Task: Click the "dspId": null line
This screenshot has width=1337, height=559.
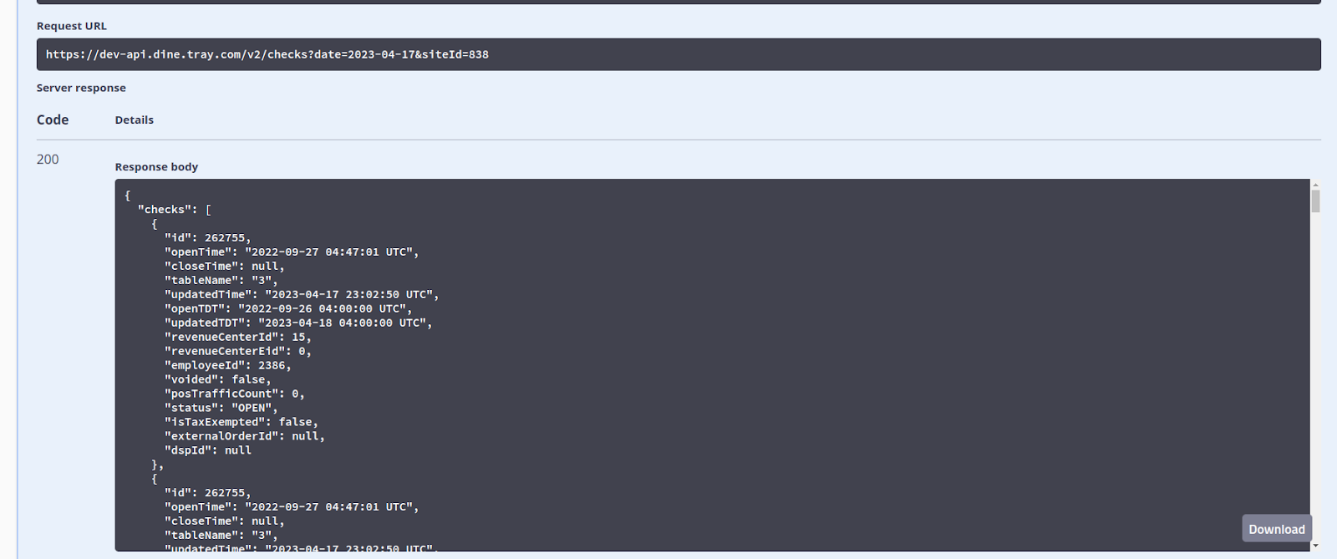Action: tap(208, 450)
